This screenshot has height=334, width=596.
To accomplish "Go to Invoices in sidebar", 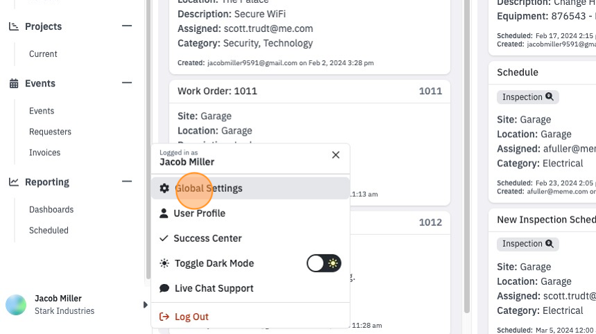I will (x=45, y=152).
